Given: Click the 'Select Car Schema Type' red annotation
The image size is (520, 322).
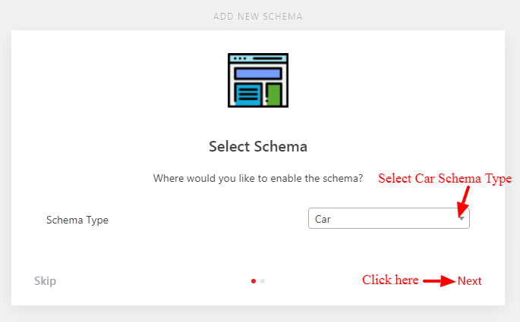Looking at the screenshot, I should pos(445,178).
